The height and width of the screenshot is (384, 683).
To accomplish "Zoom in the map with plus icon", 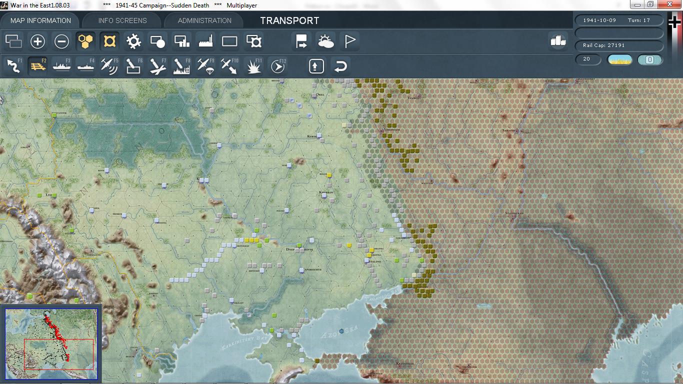I will pos(37,41).
